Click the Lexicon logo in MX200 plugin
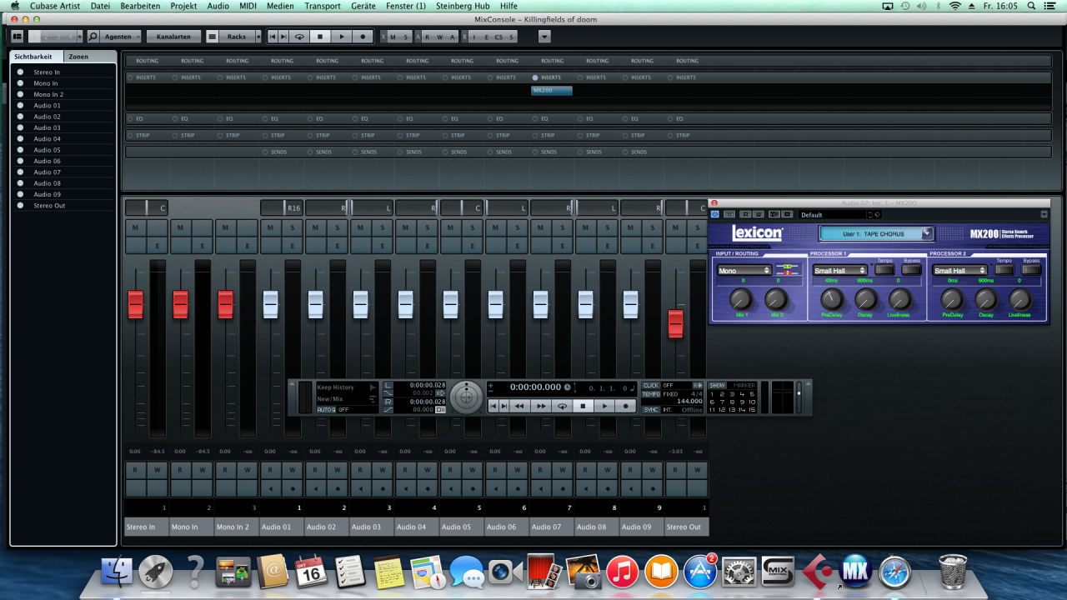This screenshot has width=1067, height=600. [x=757, y=233]
